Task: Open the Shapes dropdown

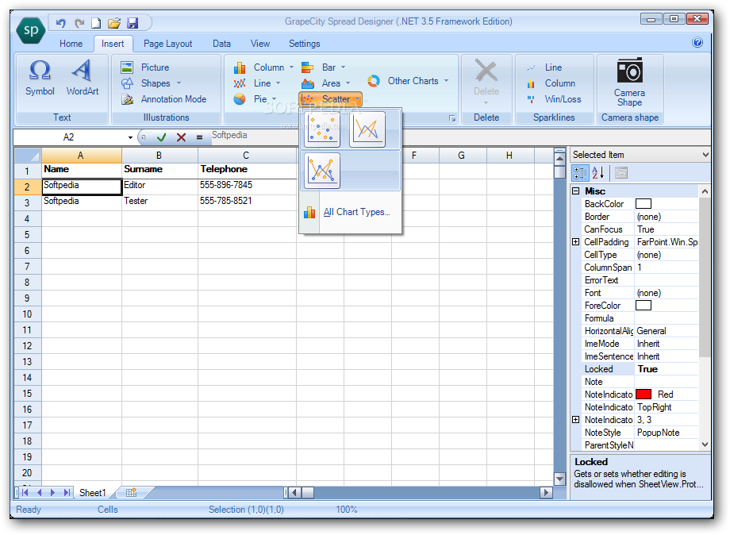Action: point(179,83)
